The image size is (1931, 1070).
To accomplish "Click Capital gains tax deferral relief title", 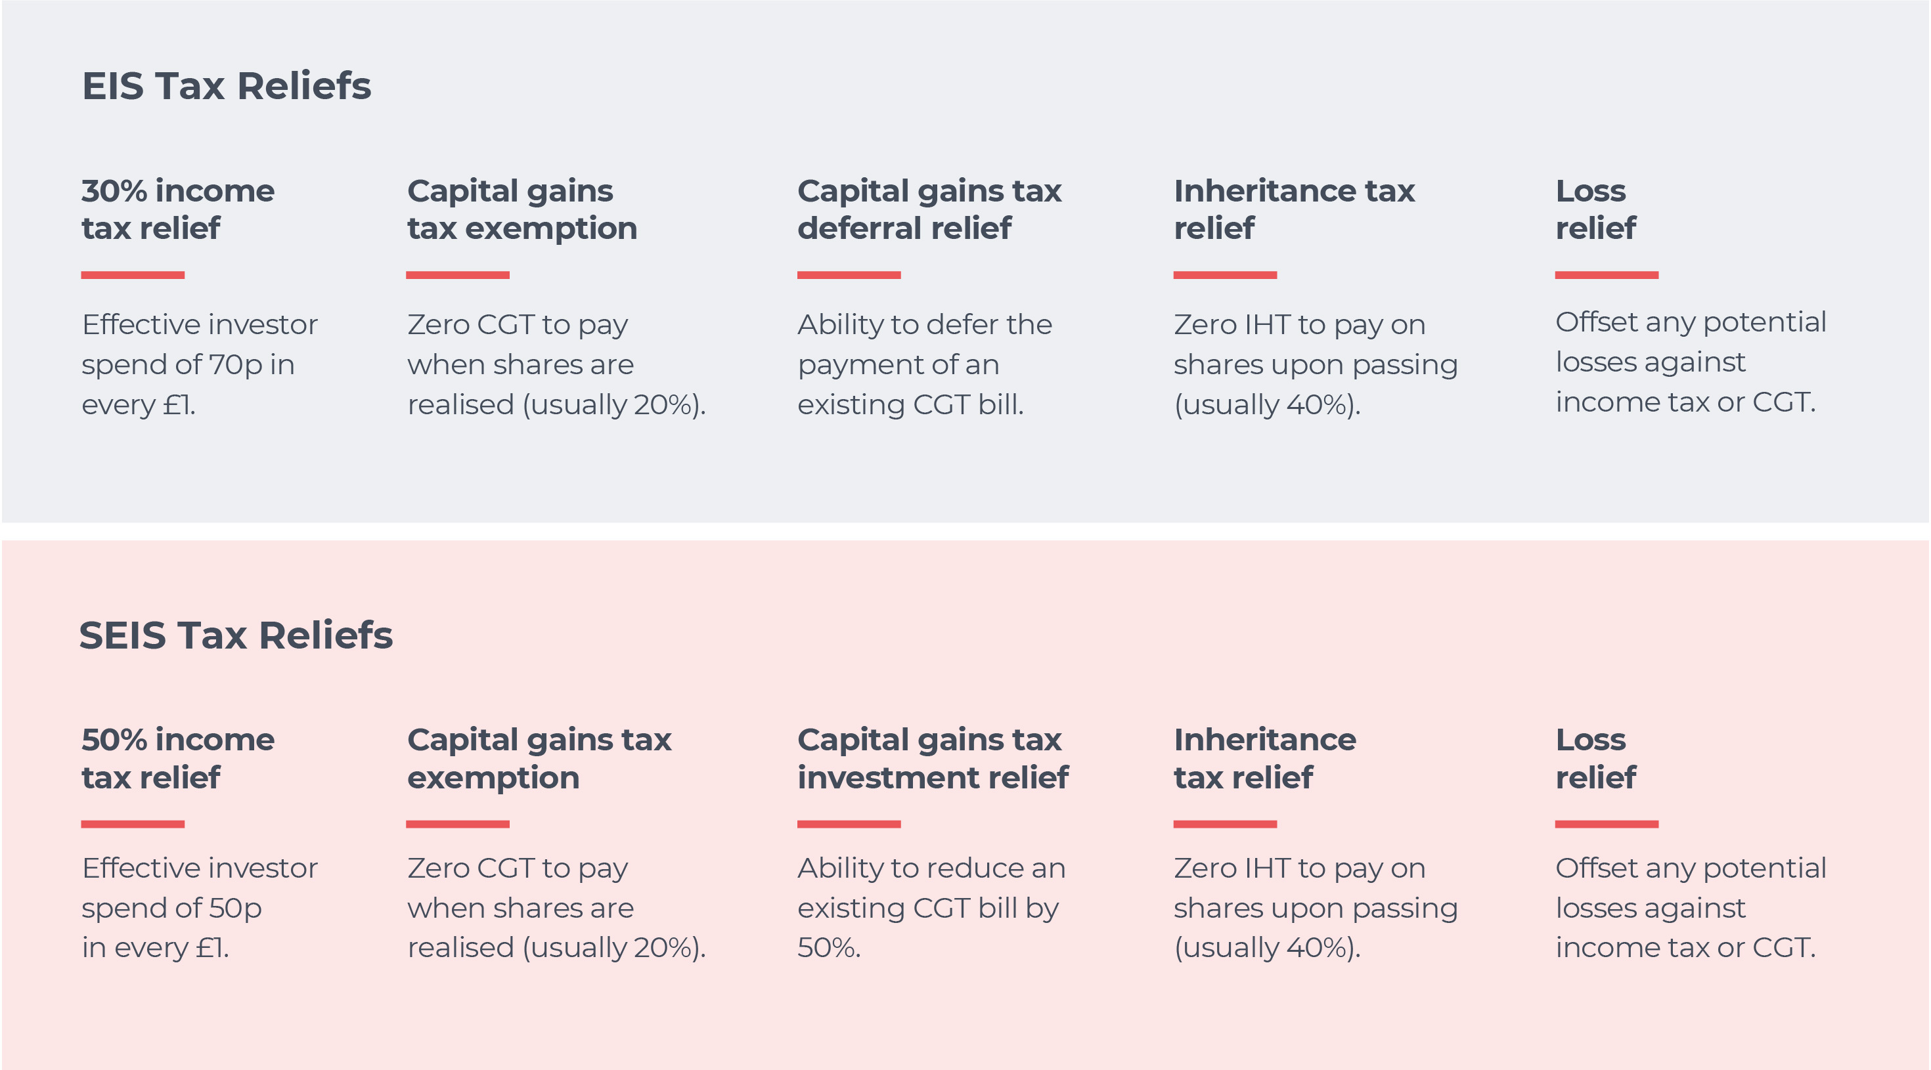I will pyautogui.click(x=929, y=209).
